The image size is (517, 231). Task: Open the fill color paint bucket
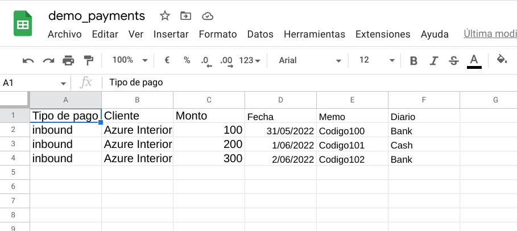click(502, 60)
